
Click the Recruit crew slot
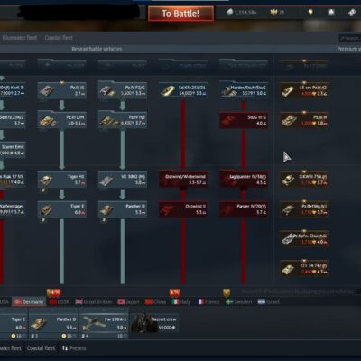click(154, 323)
